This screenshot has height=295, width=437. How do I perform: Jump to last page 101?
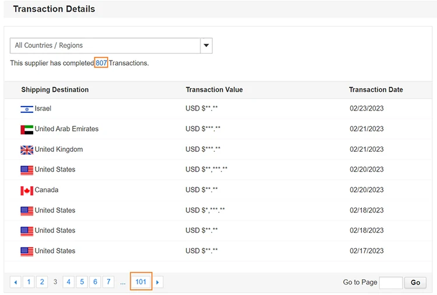click(141, 282)
